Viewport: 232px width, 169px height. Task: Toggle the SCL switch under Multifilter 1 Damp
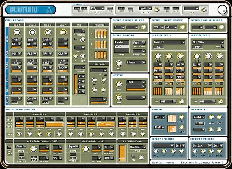tap(183, 84)
